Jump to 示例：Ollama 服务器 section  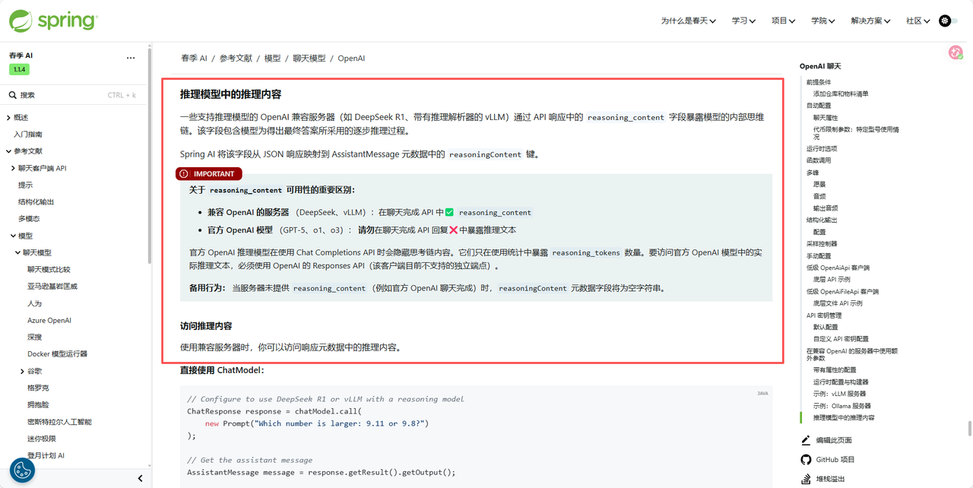[841, 406]
